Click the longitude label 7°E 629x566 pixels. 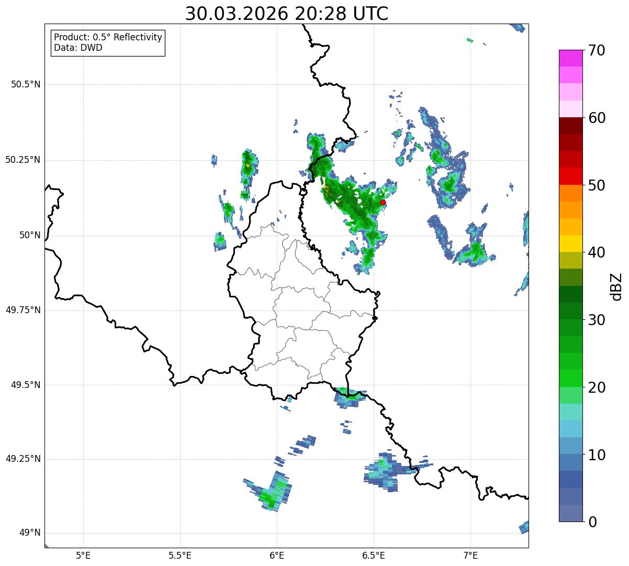coord(470,555)
